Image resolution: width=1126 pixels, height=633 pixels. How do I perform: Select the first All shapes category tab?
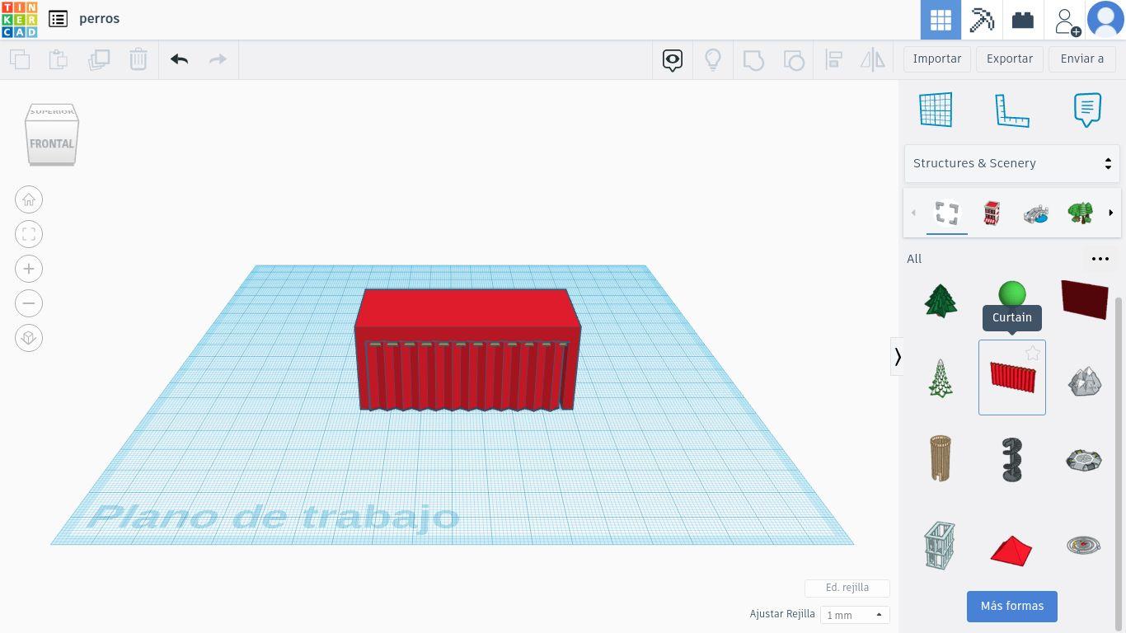[947, 213]
